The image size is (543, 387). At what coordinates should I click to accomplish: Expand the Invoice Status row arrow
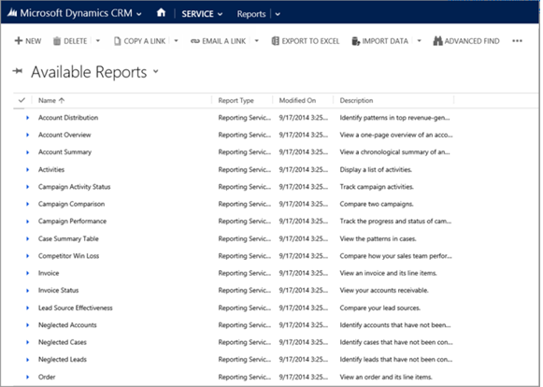pos(28,291)
